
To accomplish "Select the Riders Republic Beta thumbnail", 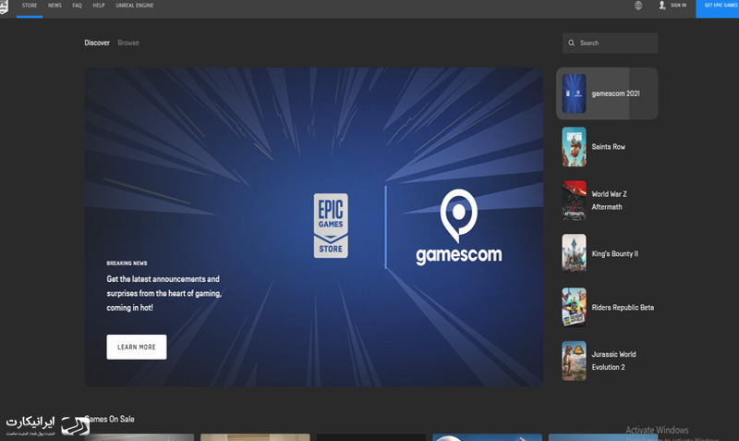I will click(574, 307).
